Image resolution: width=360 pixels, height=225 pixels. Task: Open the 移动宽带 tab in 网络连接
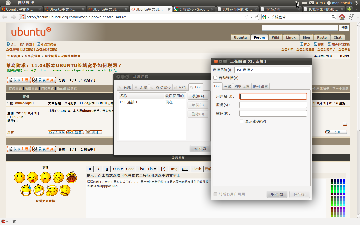pyautogui.click(x=161, y=87)
